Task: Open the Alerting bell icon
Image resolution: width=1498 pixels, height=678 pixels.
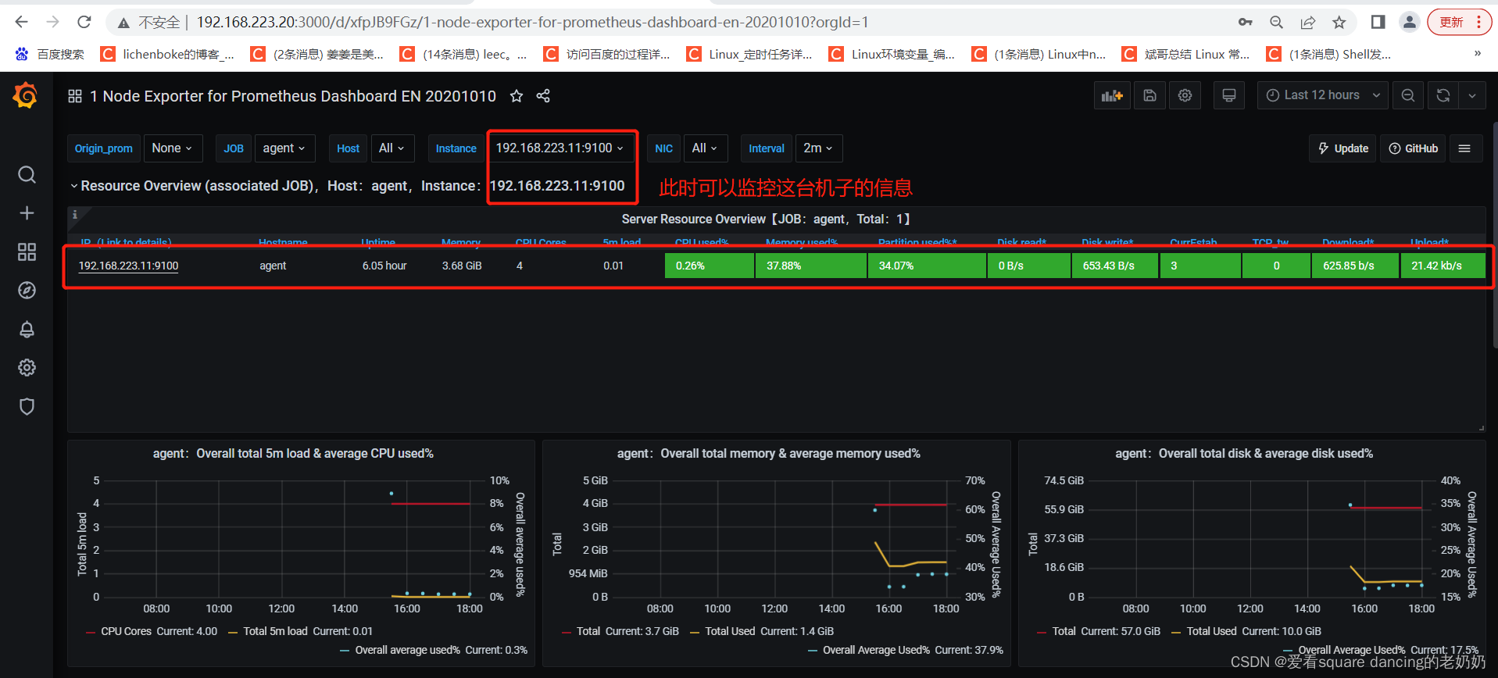Action: 27,329
